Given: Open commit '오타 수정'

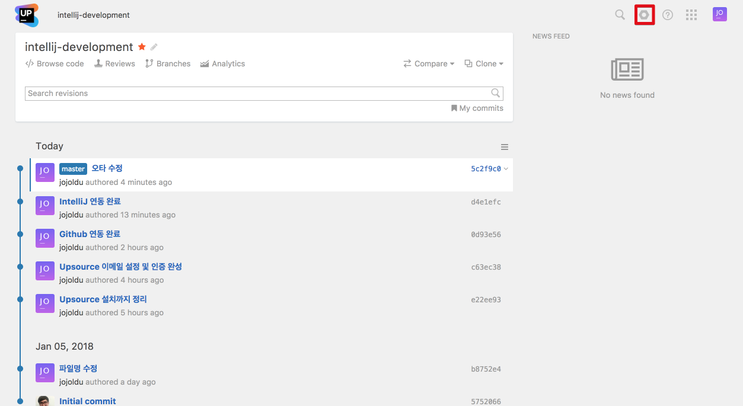Looking at the screenshot, I should pyautogui.click(x=107, y=168).
